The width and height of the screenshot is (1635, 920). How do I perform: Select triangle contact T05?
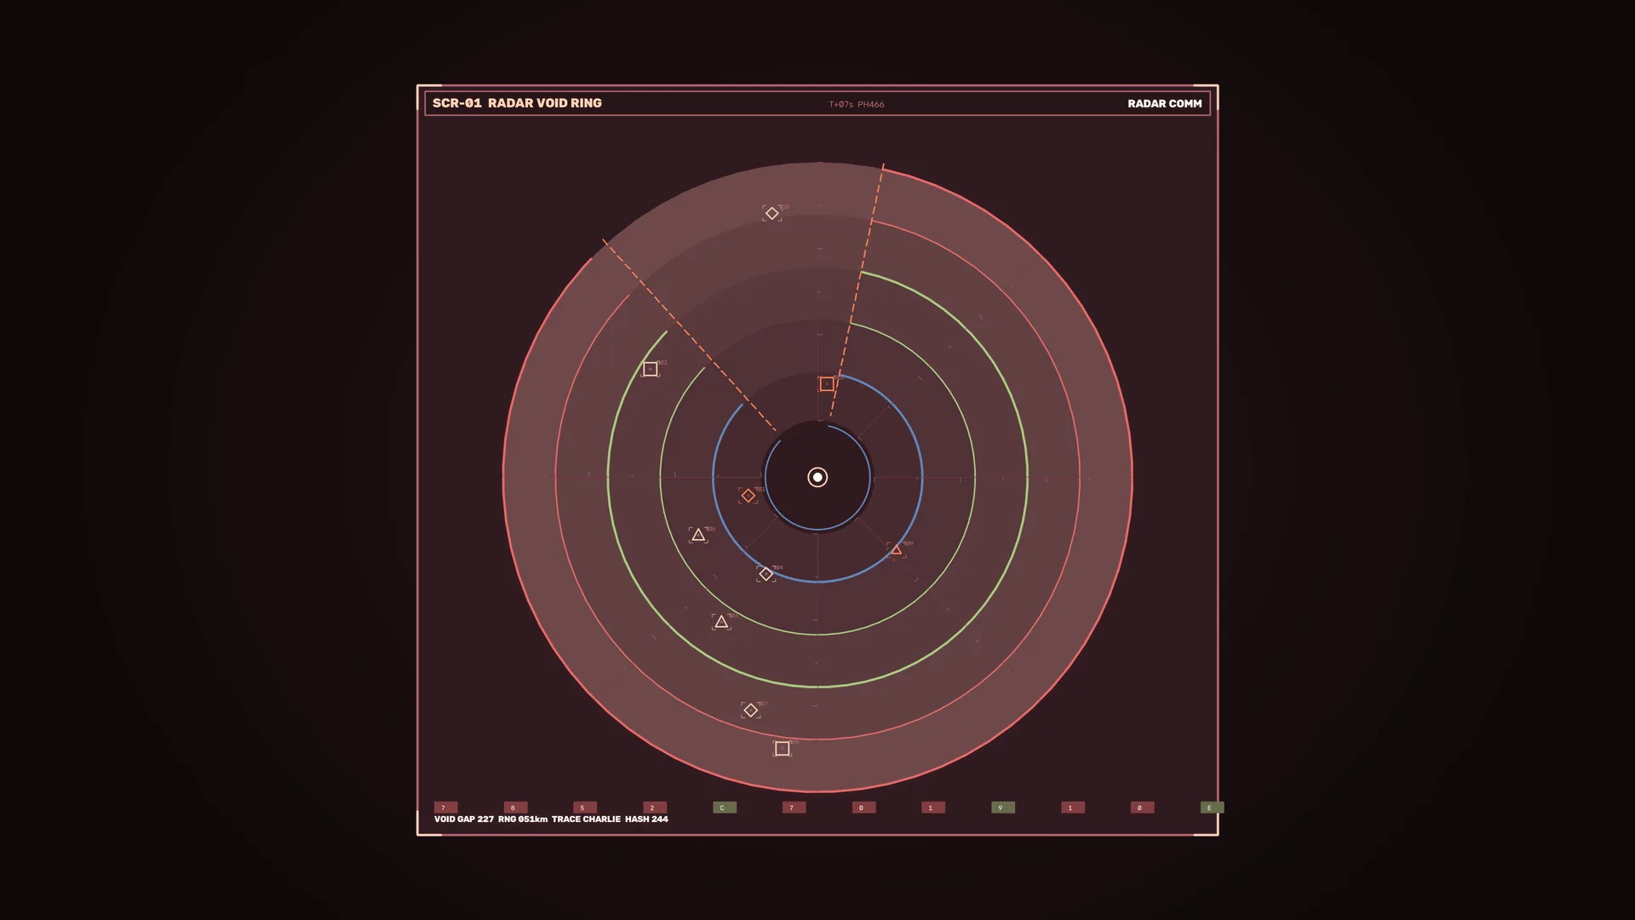click(x=721, y=622)
